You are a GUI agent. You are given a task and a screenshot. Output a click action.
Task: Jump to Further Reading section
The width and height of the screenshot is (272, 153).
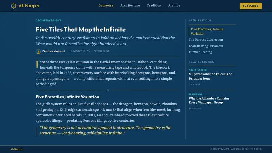[x=200, y=52]
